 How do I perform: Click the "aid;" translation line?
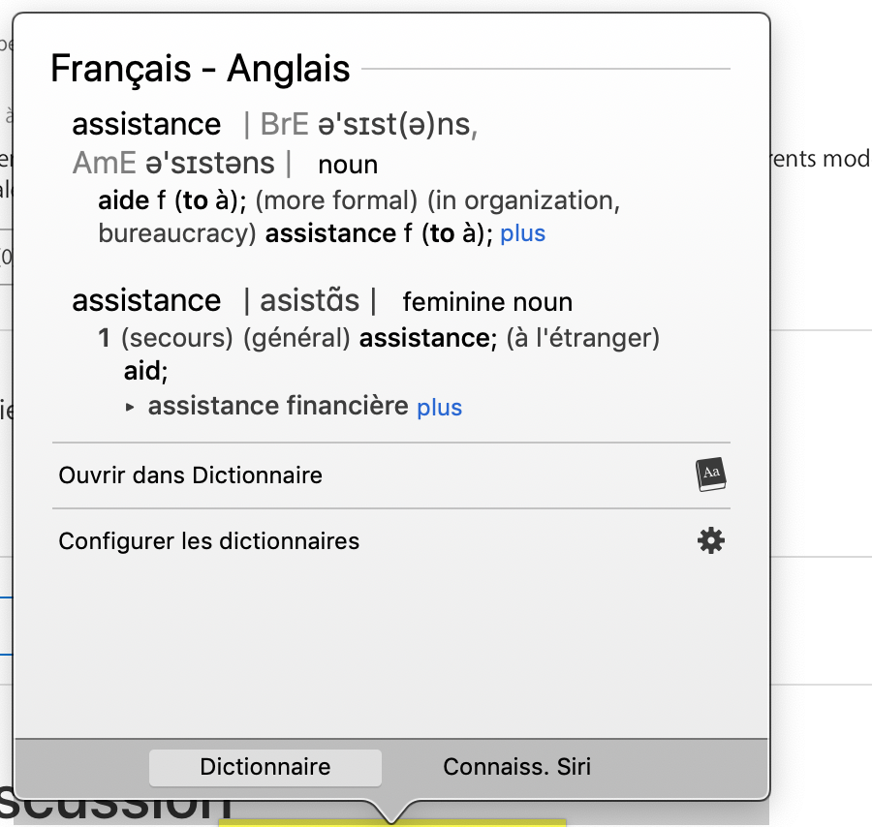click(x=145, y=372)
